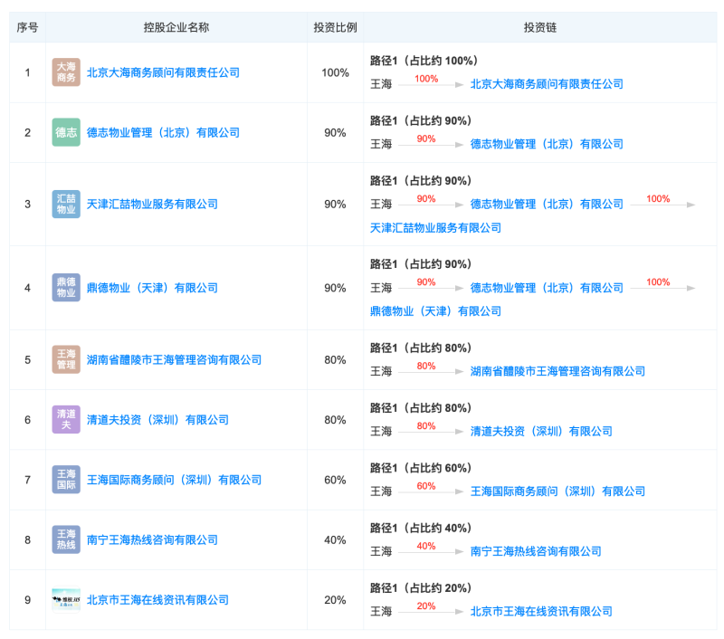Click the red 40% label on the arrow
The image size is (724, 639).
click(426, 546)
